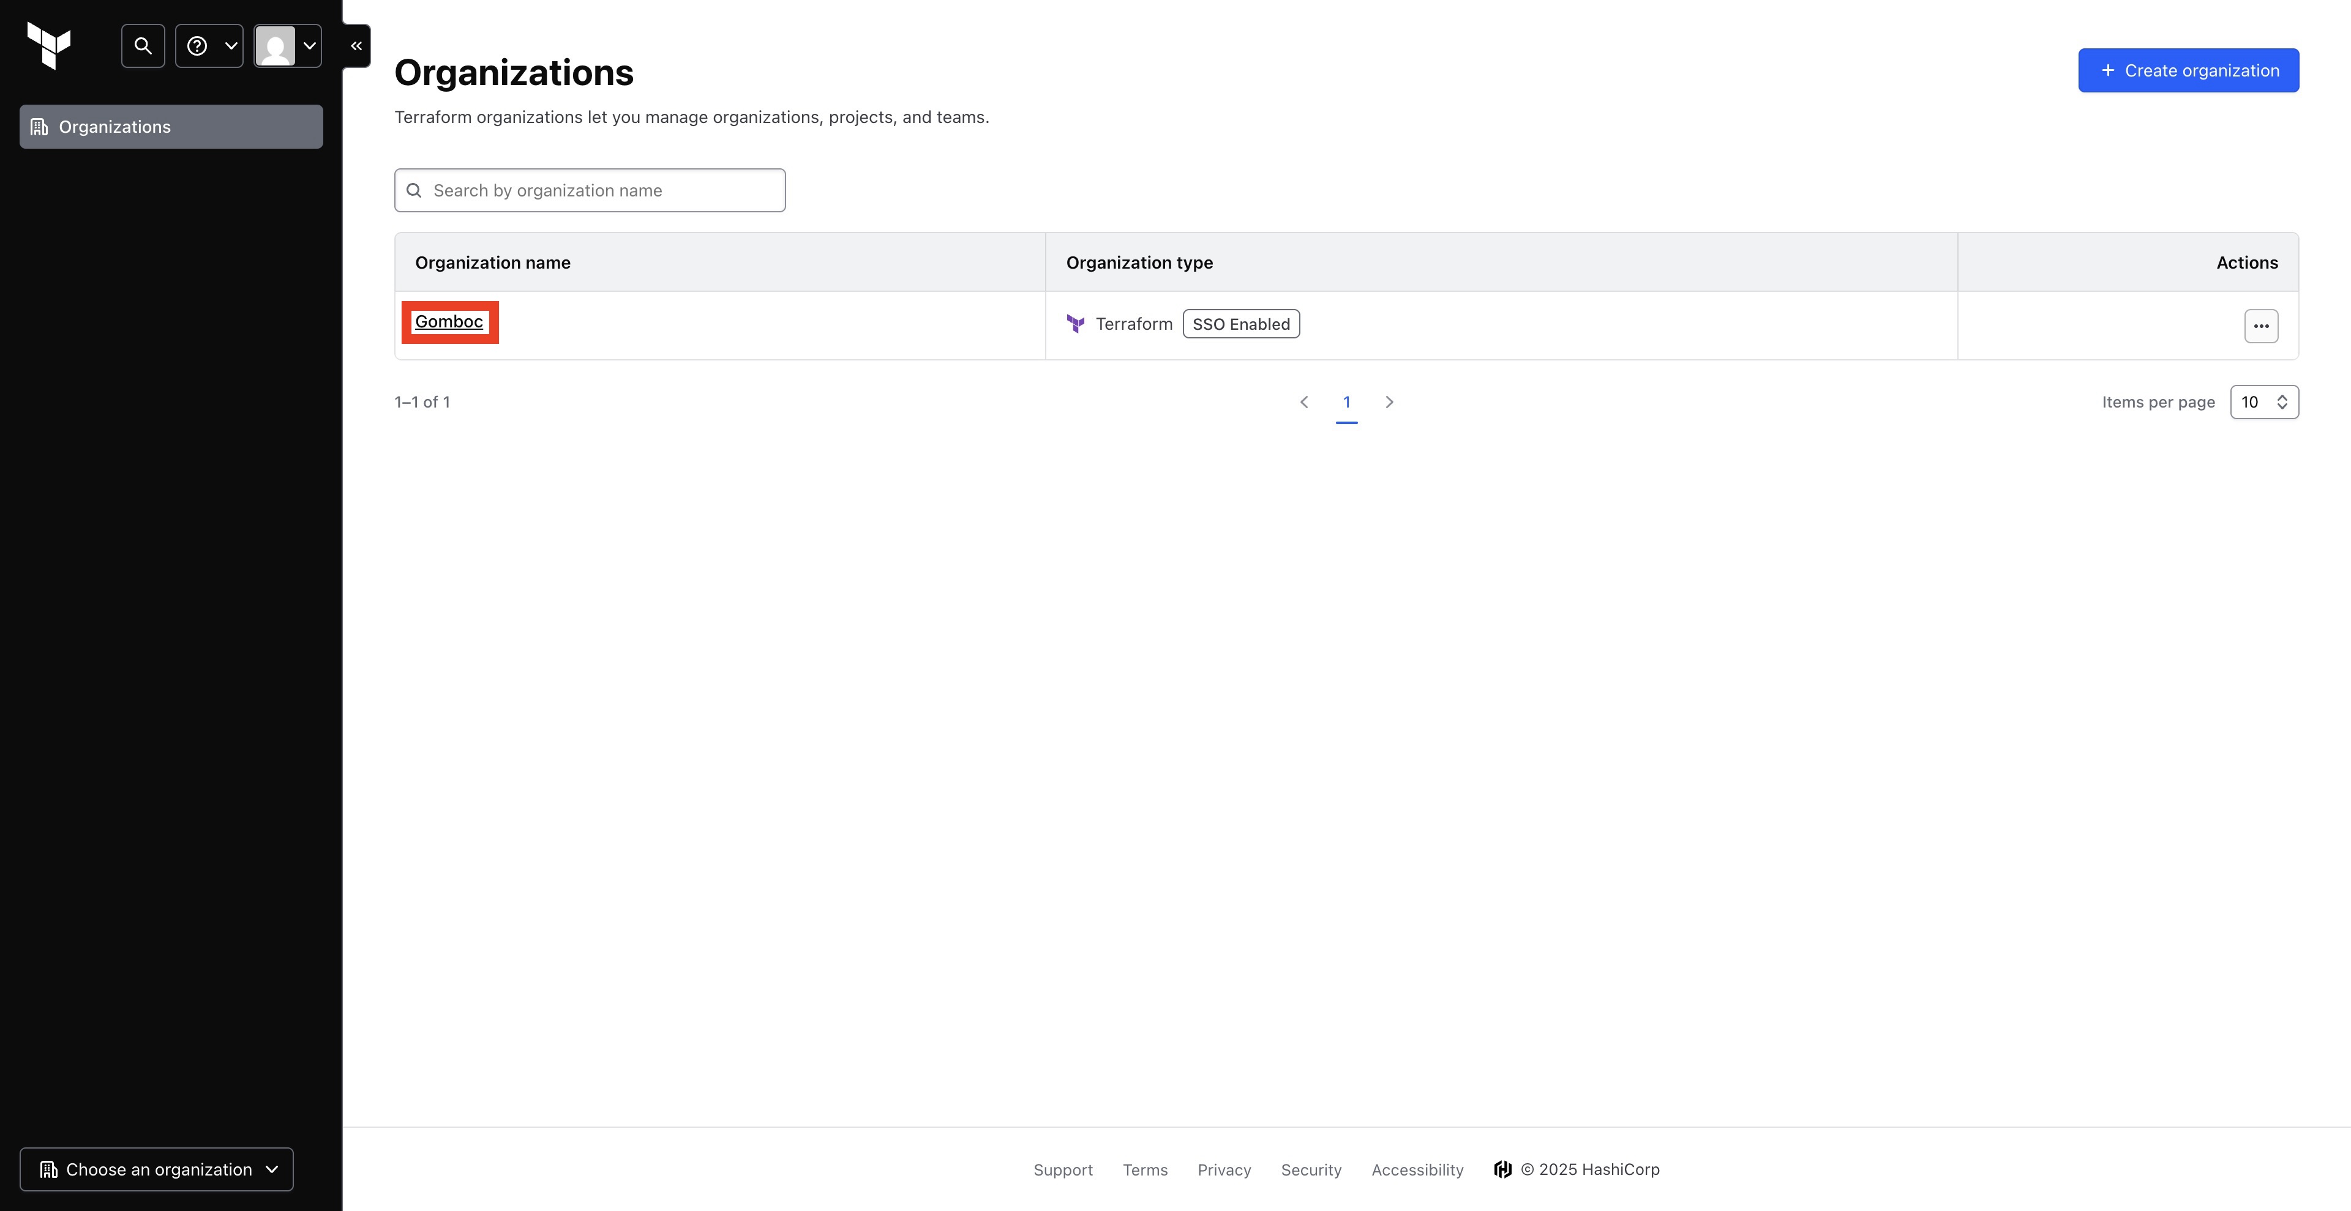The height and width of the screenshot is (1211, 2351).
Task: Go to the previous page arrow
Action: pyautogui.click(x=1304, y=402)
